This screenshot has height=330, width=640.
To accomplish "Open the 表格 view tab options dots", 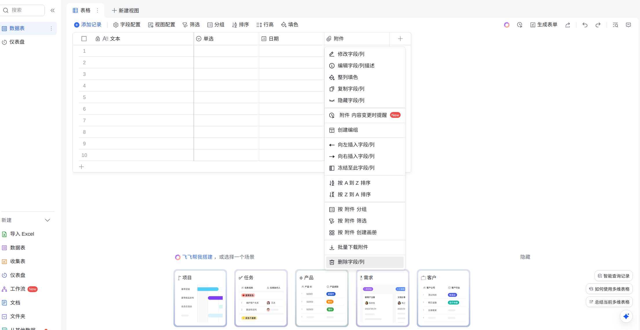I will (x=98, y=10).
